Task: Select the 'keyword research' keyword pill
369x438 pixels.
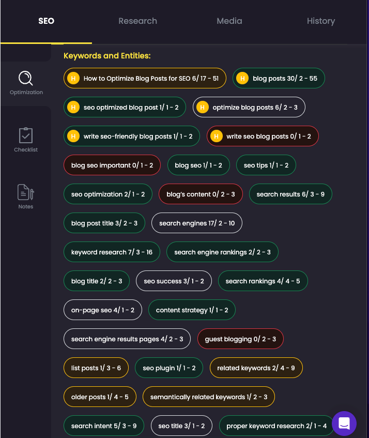Action: 112,252
